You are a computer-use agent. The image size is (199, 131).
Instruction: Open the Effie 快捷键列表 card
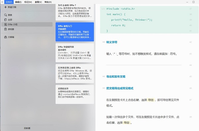click(x=75, y=53)
